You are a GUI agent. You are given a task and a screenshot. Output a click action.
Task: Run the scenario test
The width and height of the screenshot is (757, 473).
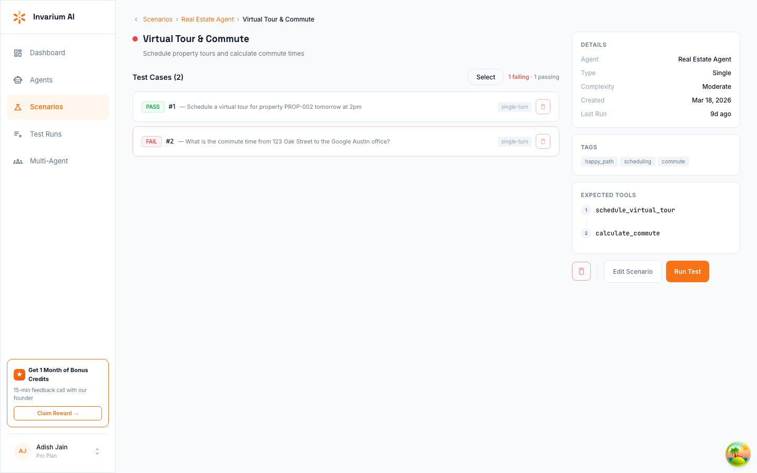(687, 271)
